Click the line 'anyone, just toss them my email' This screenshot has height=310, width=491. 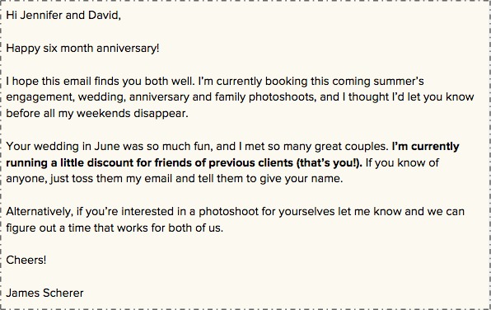89,179
